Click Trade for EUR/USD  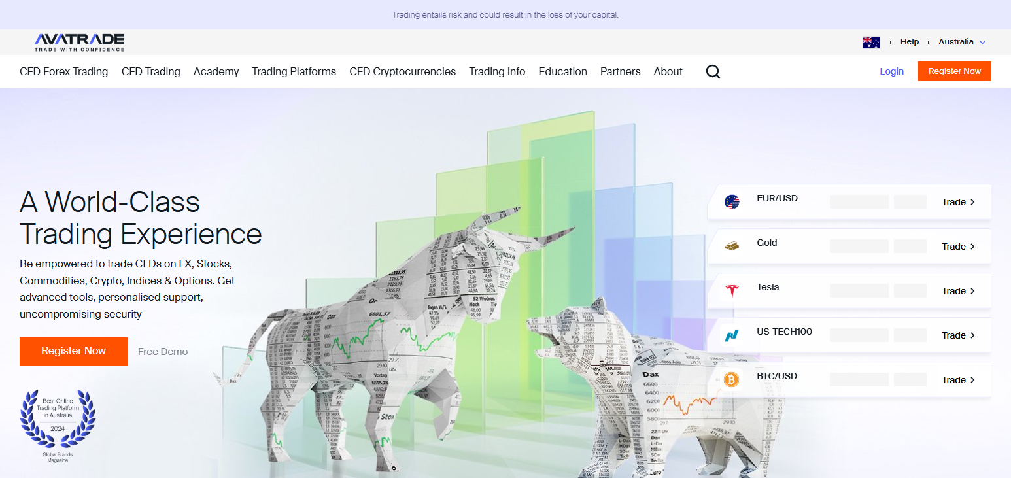[953, 202]
